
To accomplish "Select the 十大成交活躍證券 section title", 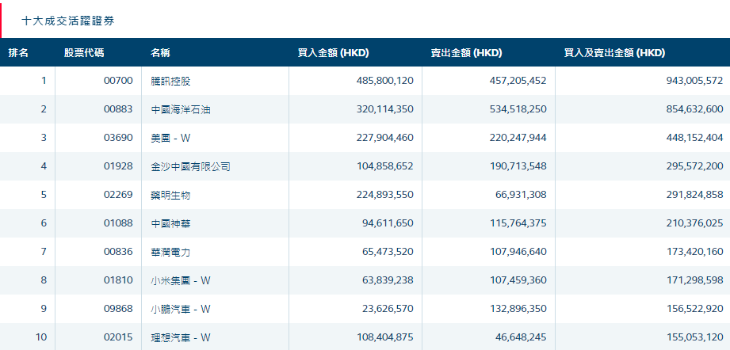I will [x=67, y=21].
